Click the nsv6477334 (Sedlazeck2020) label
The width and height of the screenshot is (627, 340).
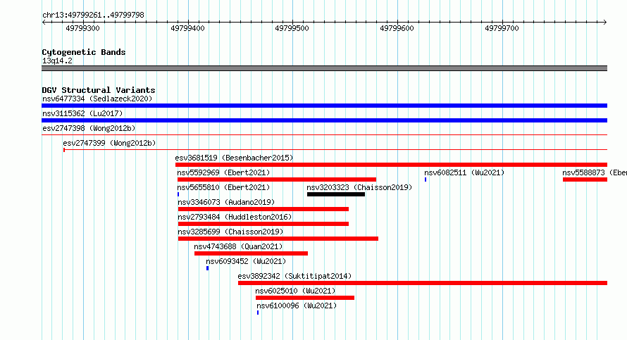pos(97,99)
